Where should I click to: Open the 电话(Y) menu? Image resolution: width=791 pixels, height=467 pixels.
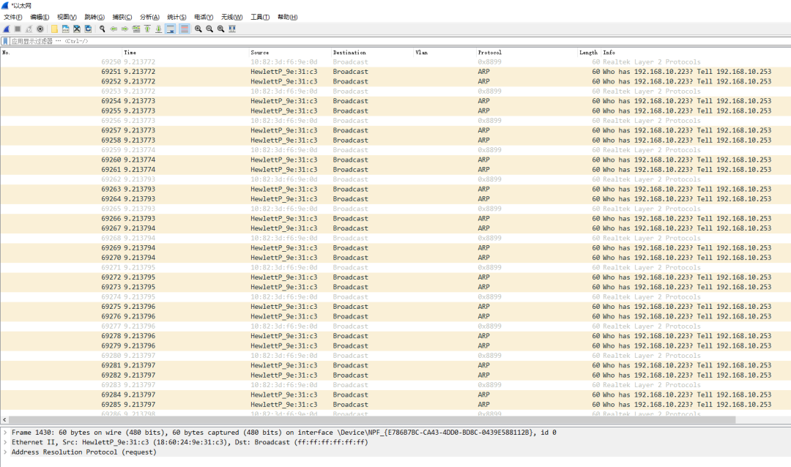pos(204,17)
